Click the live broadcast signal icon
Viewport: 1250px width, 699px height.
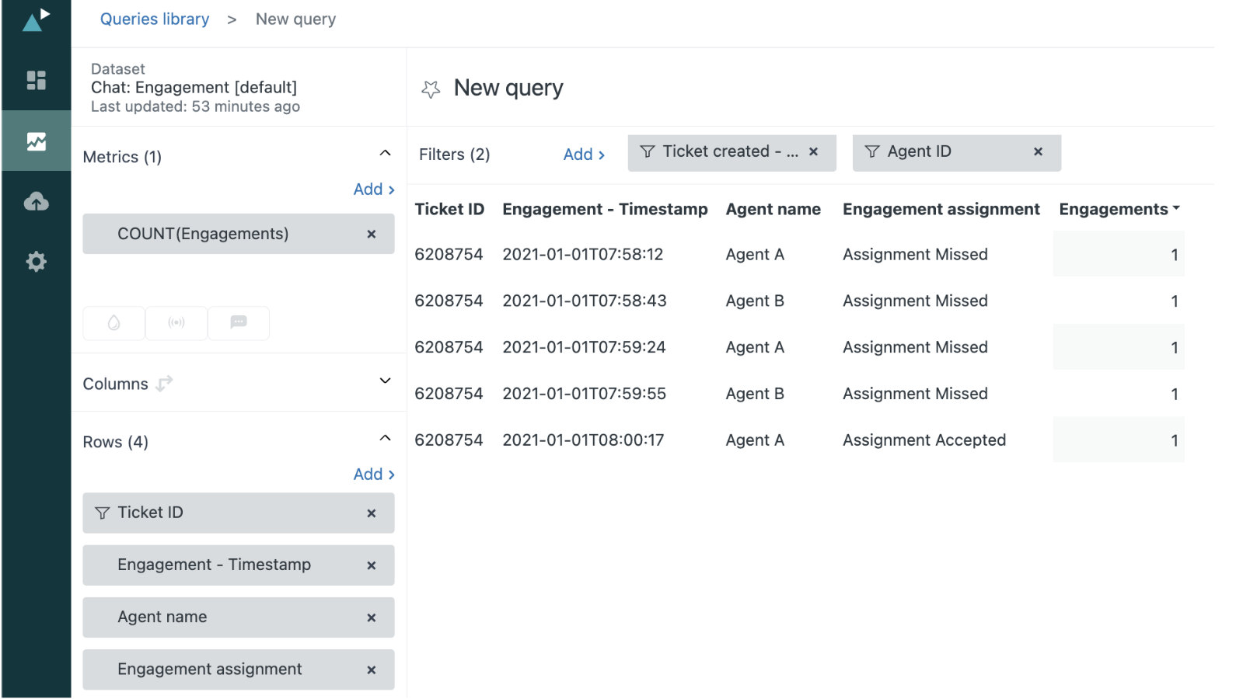(x=176, y=323)
